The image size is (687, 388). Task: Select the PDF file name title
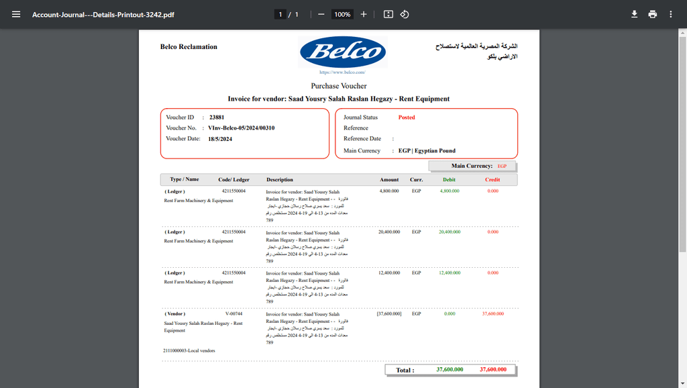(103, 15)
